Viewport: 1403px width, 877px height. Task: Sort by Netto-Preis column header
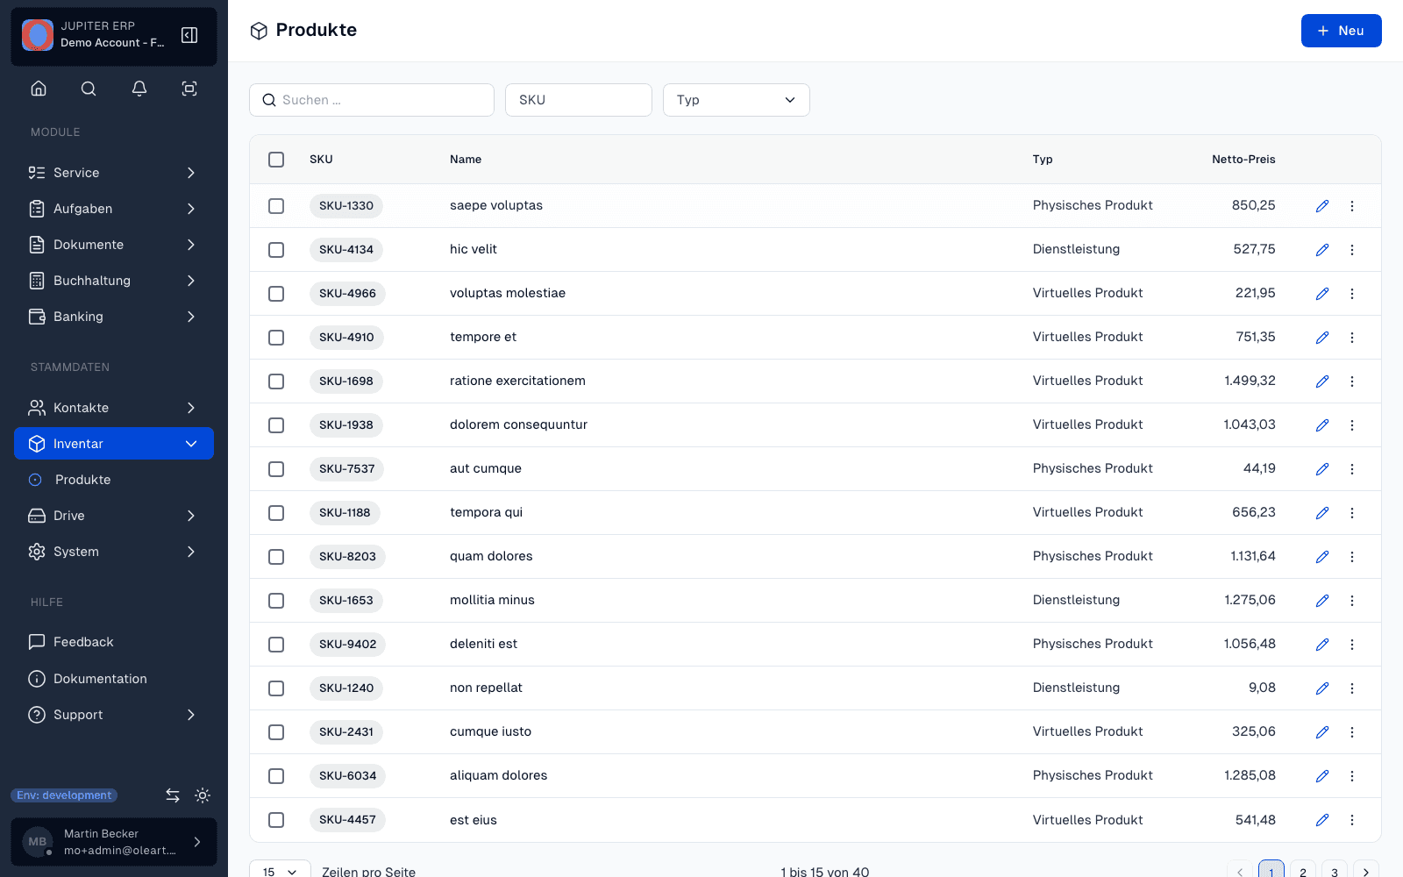click(x=1243, y=160)
